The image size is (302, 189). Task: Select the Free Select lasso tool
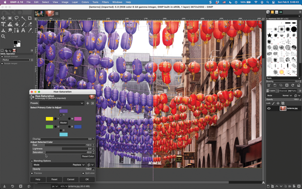click(17, 18)
